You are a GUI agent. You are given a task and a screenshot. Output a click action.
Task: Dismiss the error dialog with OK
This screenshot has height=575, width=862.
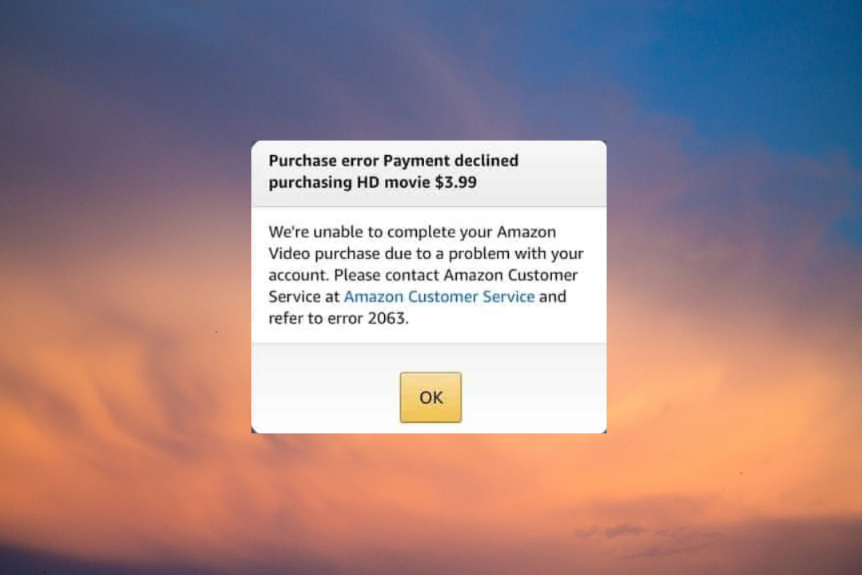click(431, 397)
